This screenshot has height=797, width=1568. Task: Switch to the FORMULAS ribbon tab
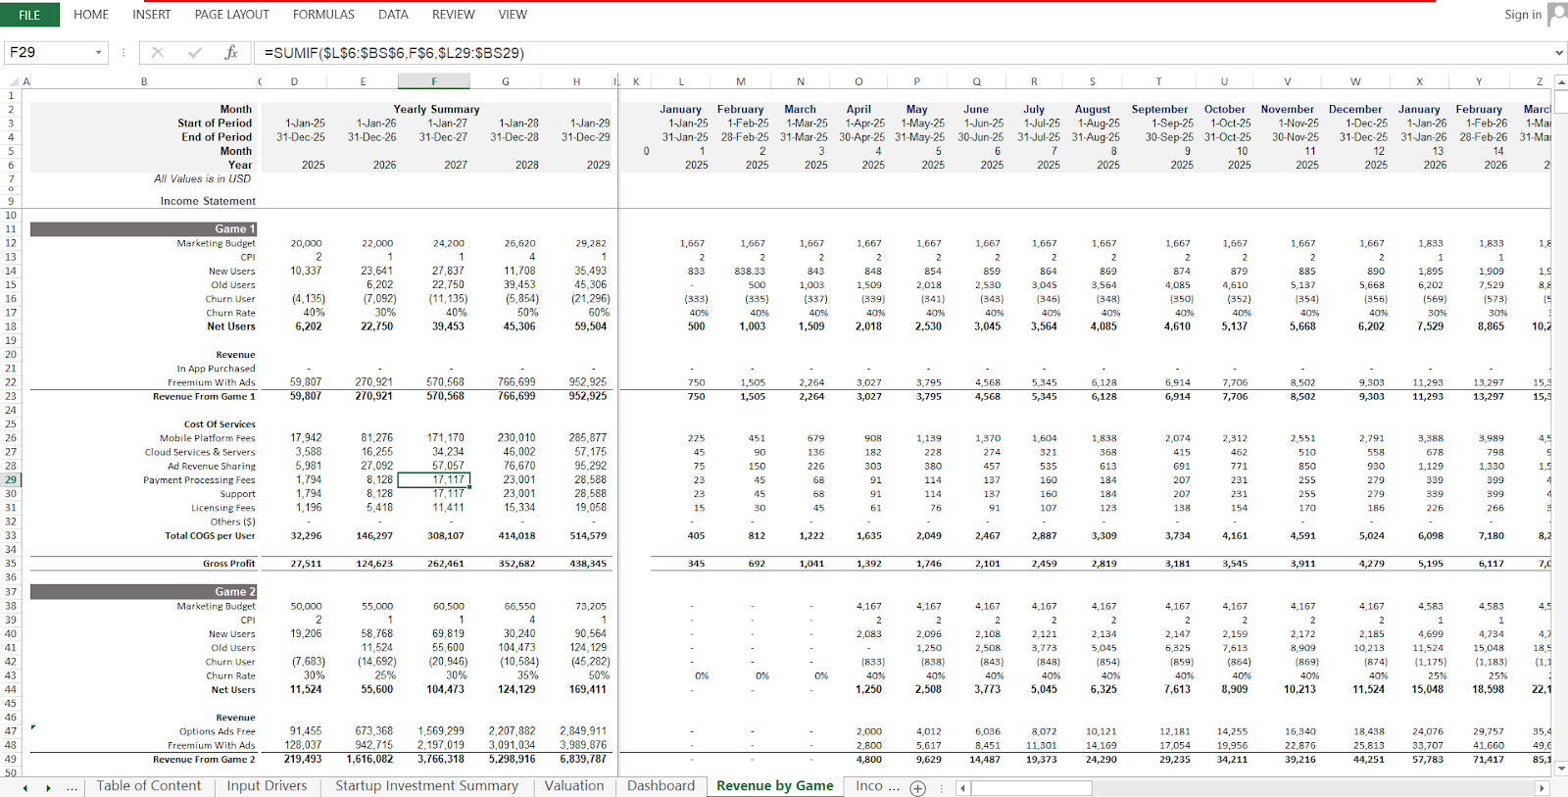pos(323,15)
